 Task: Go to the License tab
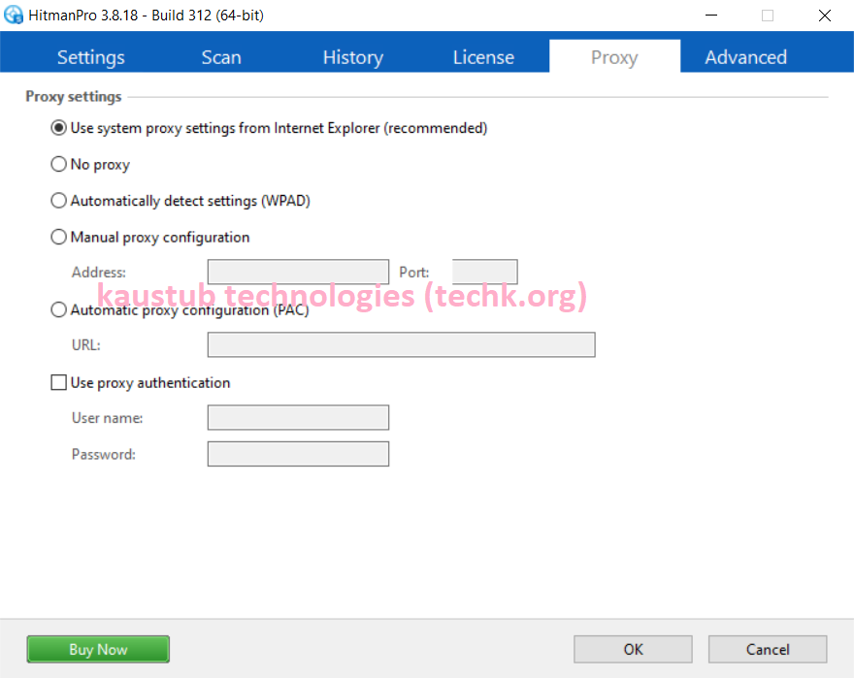point(483,57)
